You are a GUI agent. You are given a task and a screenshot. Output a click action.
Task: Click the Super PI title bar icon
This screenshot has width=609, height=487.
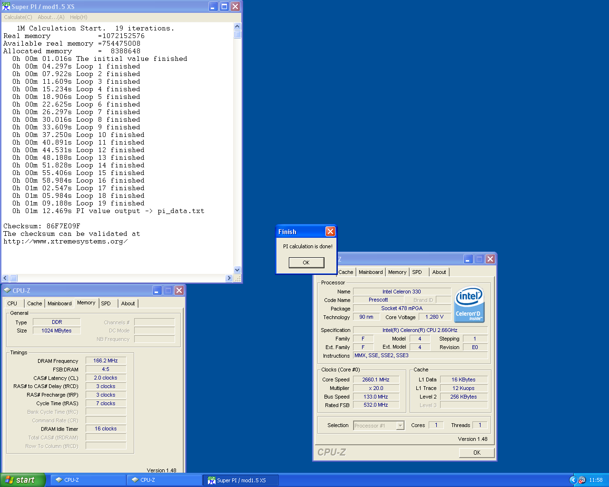6,6
